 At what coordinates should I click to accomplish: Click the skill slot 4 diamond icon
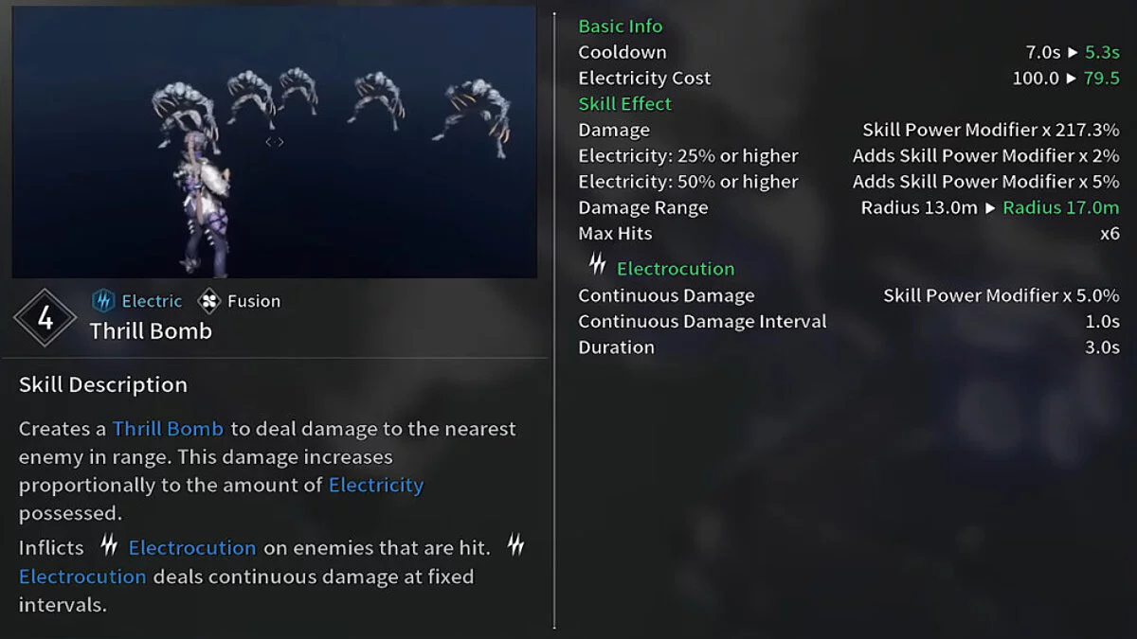tap(45, 318)
